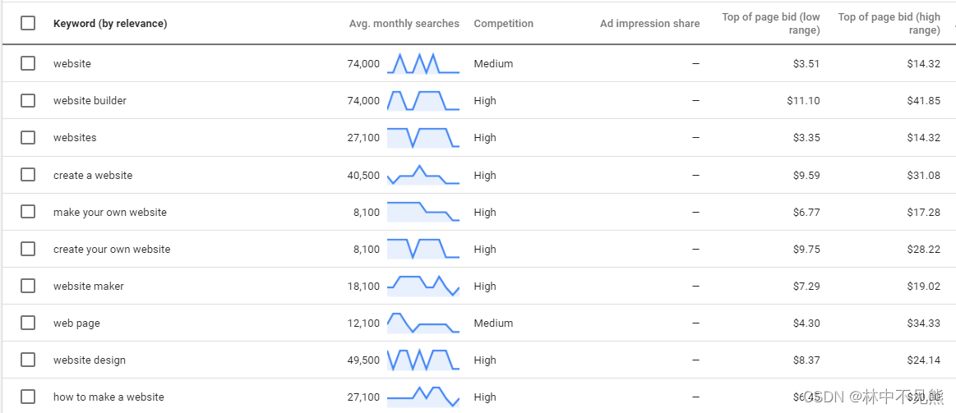This screenshot has width=956, height=413.
Task: Click the $41.85 high range bid value
Action: 923,101
